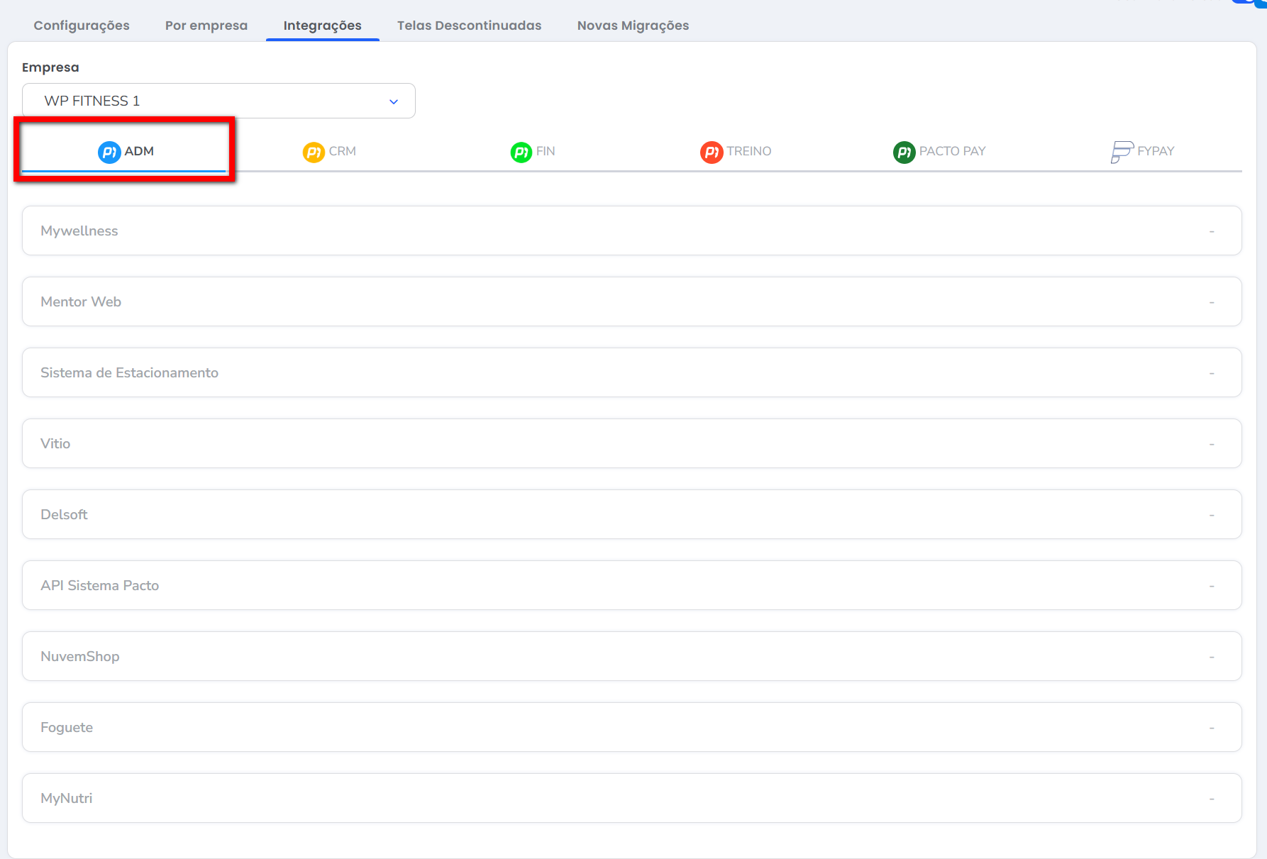Open the NuvemShop integration panel
Viewport: 1267px width, 859px height.
[x=631, y=656]
